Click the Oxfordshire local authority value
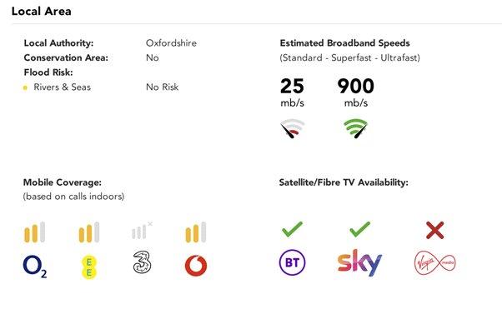The image size is (502, 309). (171, 42)
